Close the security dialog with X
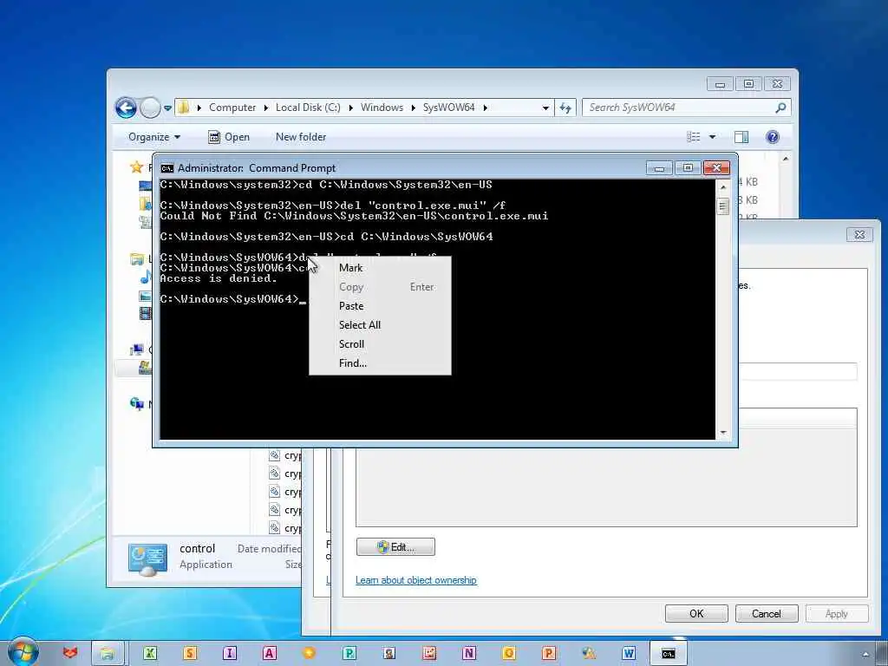This screenshot has height=666, width=888. [859, 234]
